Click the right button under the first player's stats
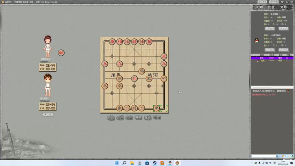Image resolution: width=295 pixels, height=166 pixels. (x=284, y=29)
